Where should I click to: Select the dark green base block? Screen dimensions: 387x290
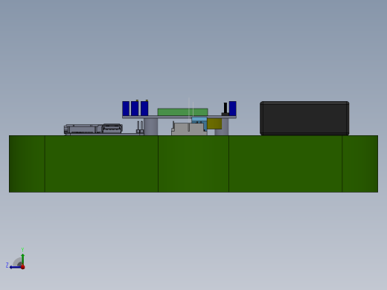[x=193, y=164]
